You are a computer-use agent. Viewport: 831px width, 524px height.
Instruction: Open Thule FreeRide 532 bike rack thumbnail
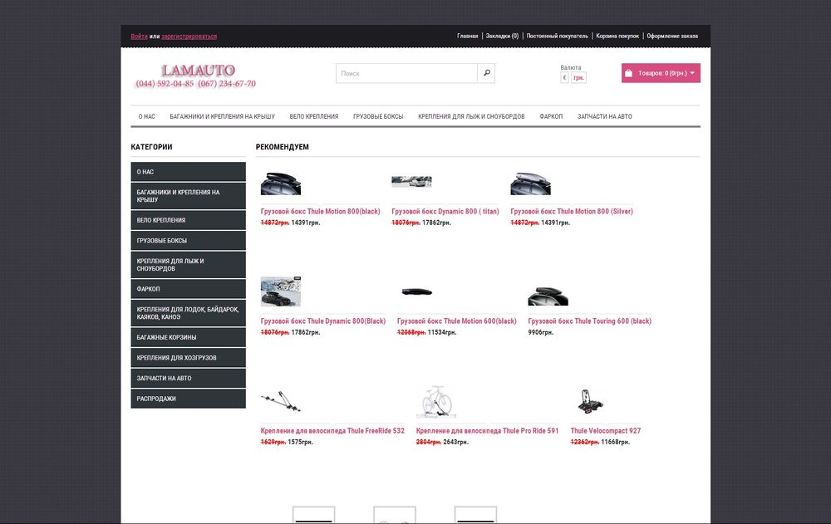[x=281, y=401]
